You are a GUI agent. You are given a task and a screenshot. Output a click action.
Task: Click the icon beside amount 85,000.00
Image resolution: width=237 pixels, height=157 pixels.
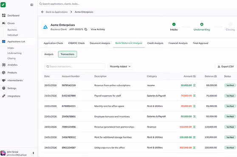click(x=195, y=106)
